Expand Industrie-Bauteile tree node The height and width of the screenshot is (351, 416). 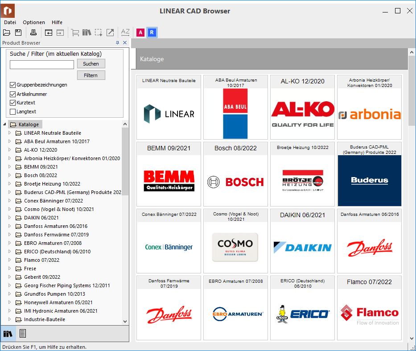coord(9,319)
